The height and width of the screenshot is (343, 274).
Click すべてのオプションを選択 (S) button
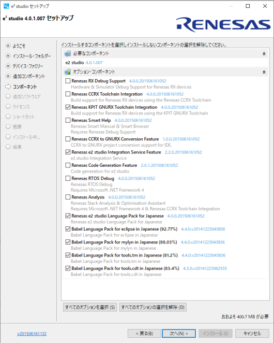90,307
